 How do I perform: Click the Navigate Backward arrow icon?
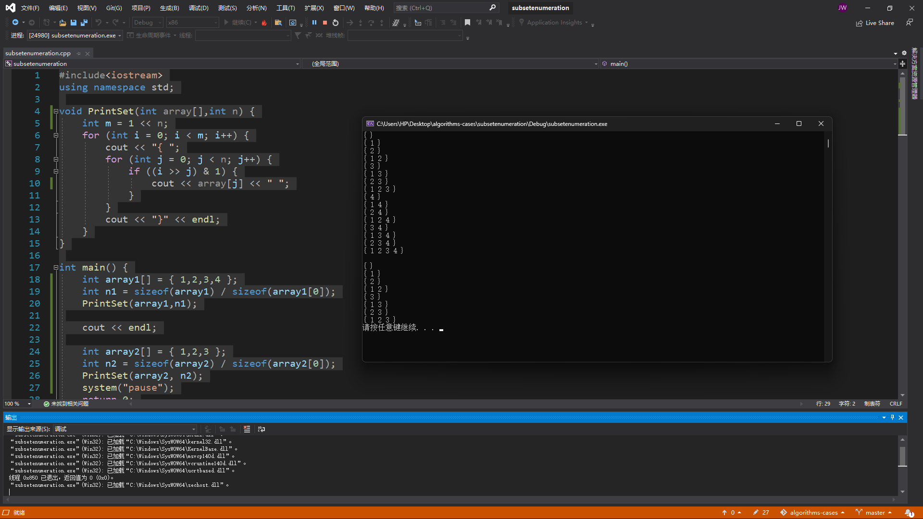pyautogui.click(x=15, y=23)
